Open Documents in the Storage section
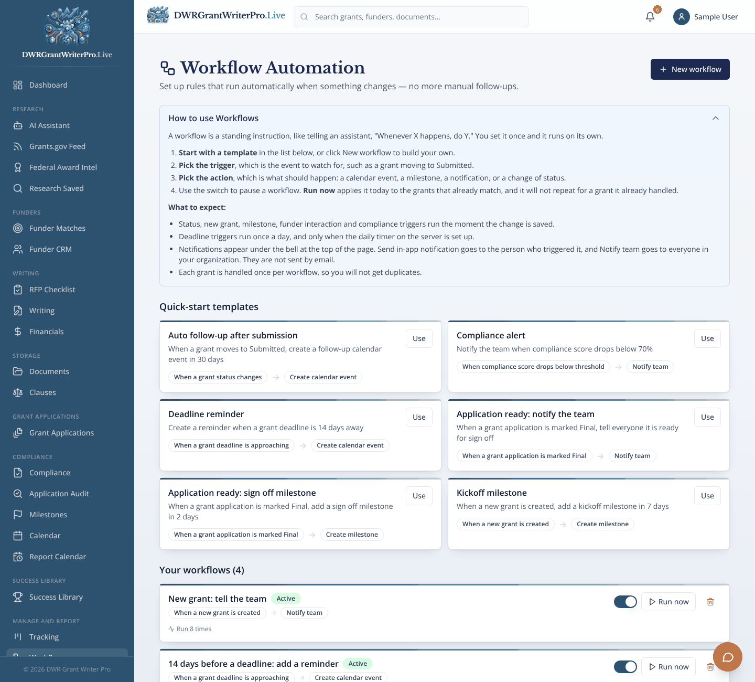 tap(67, 371)
